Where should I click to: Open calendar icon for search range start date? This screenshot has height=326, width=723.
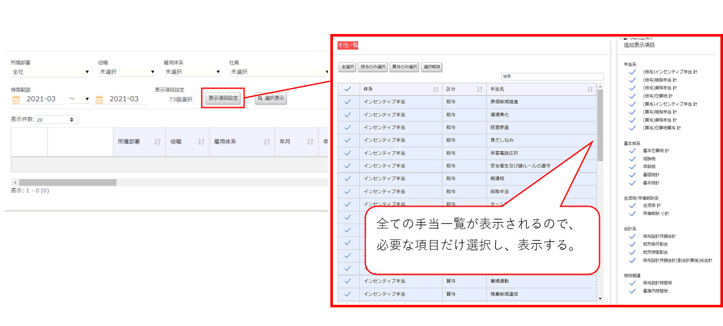click(16, 99)
